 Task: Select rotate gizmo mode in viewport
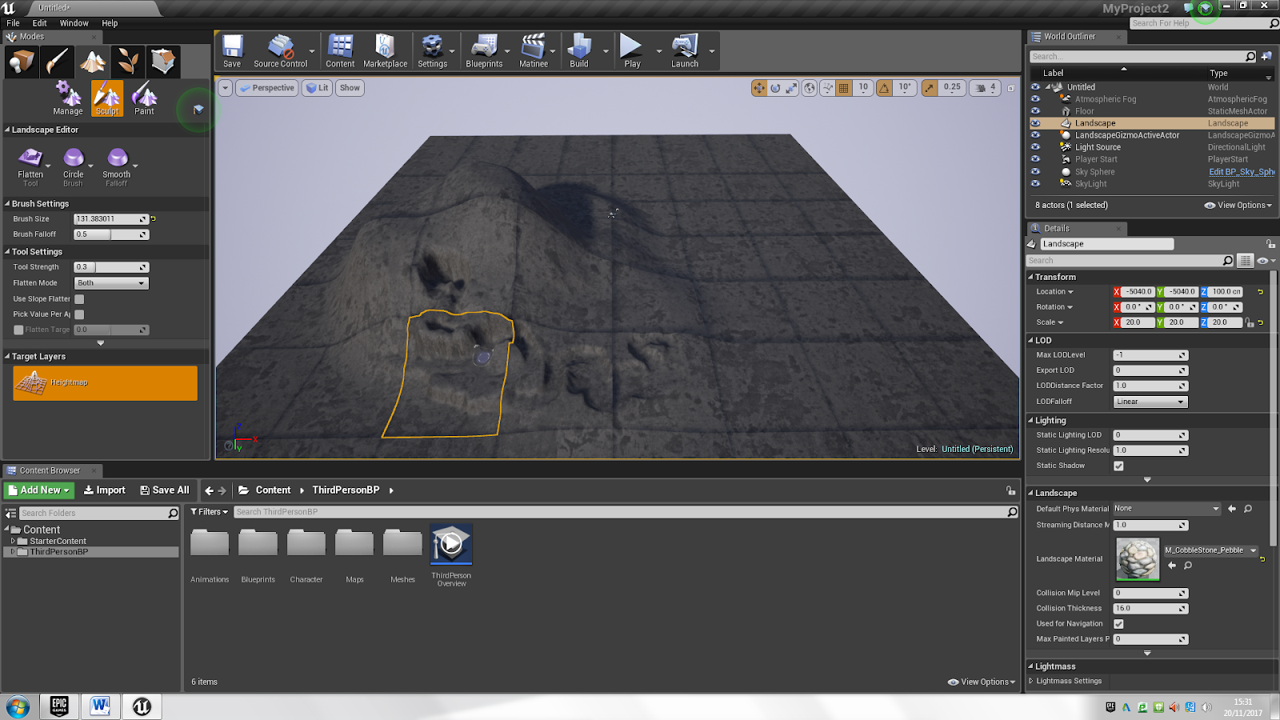(x=775, y=88)
